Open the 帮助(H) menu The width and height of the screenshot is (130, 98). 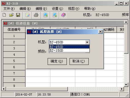point(90,9)
